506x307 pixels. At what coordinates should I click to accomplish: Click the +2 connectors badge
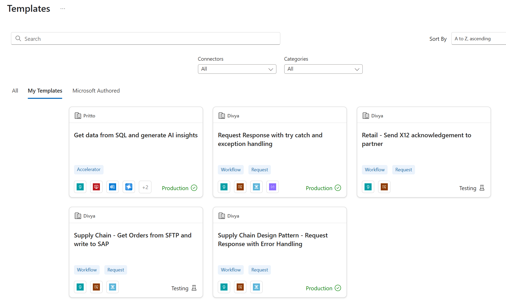coord(145,187)
